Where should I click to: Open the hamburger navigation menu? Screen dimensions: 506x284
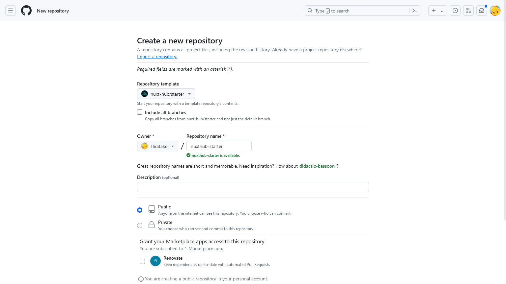11,11
